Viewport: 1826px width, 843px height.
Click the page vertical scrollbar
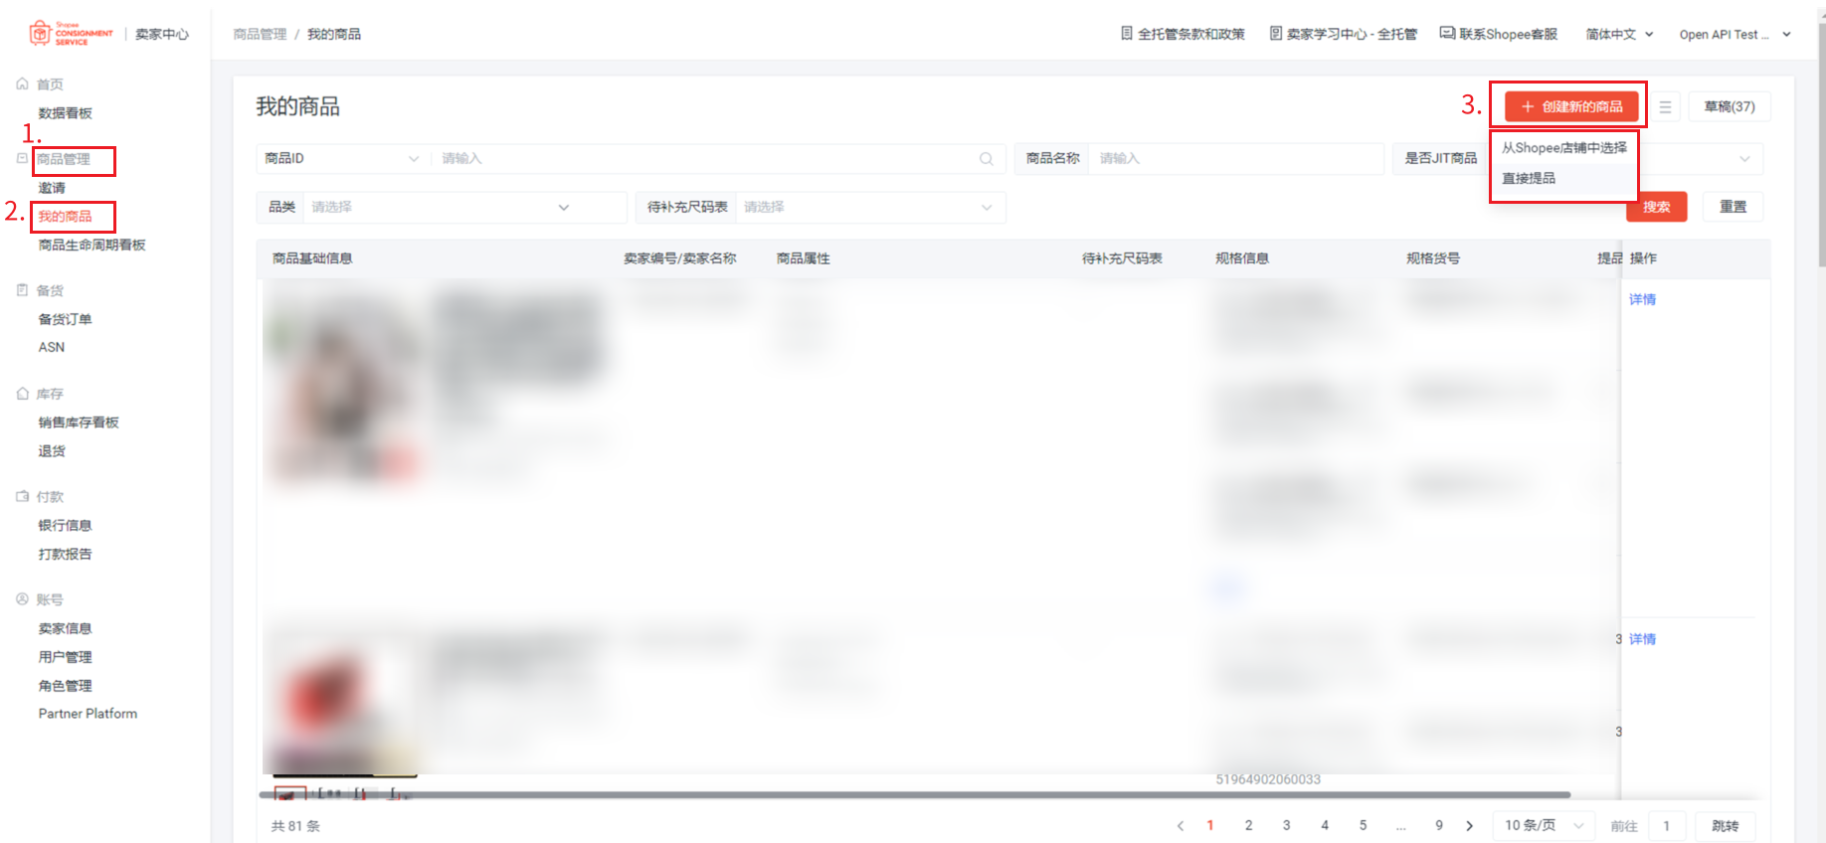click(1821, 144)
